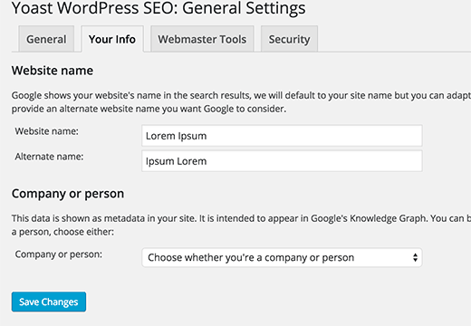Click the Website name input field

click(282, 136)
